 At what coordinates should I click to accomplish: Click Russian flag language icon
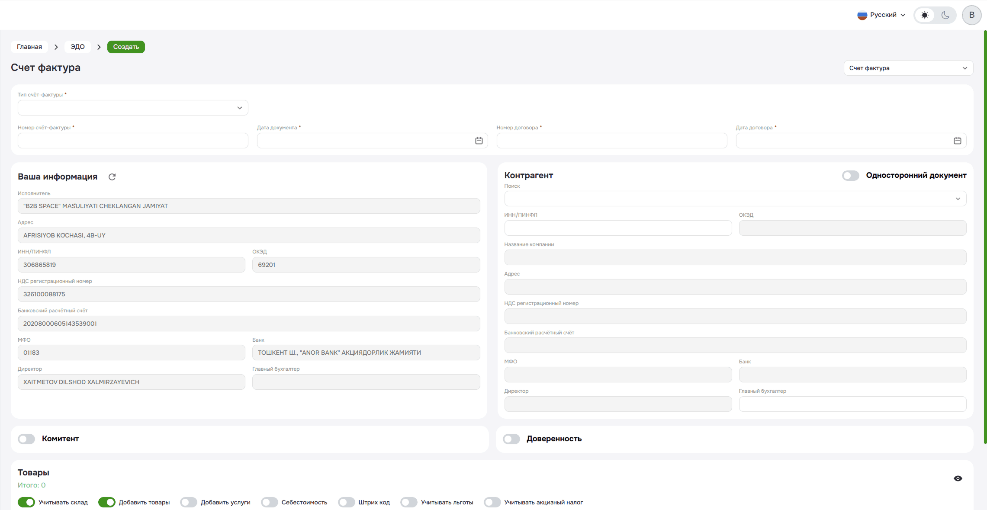[x=862, y=15]
